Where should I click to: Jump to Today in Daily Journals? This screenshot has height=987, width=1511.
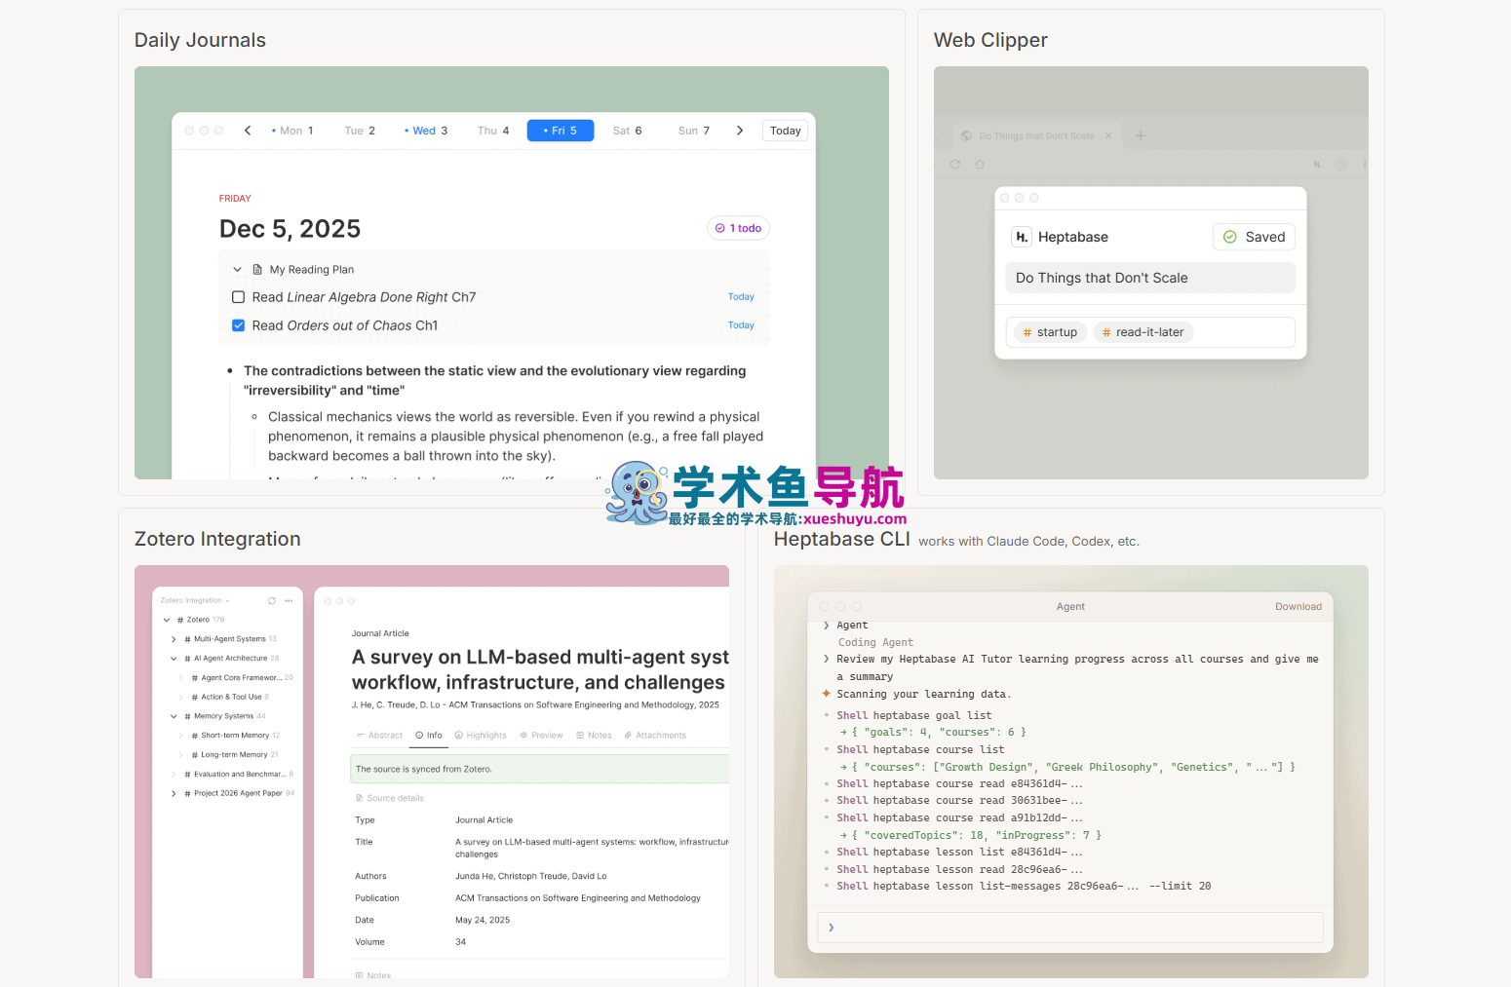(x=786, y=131)
